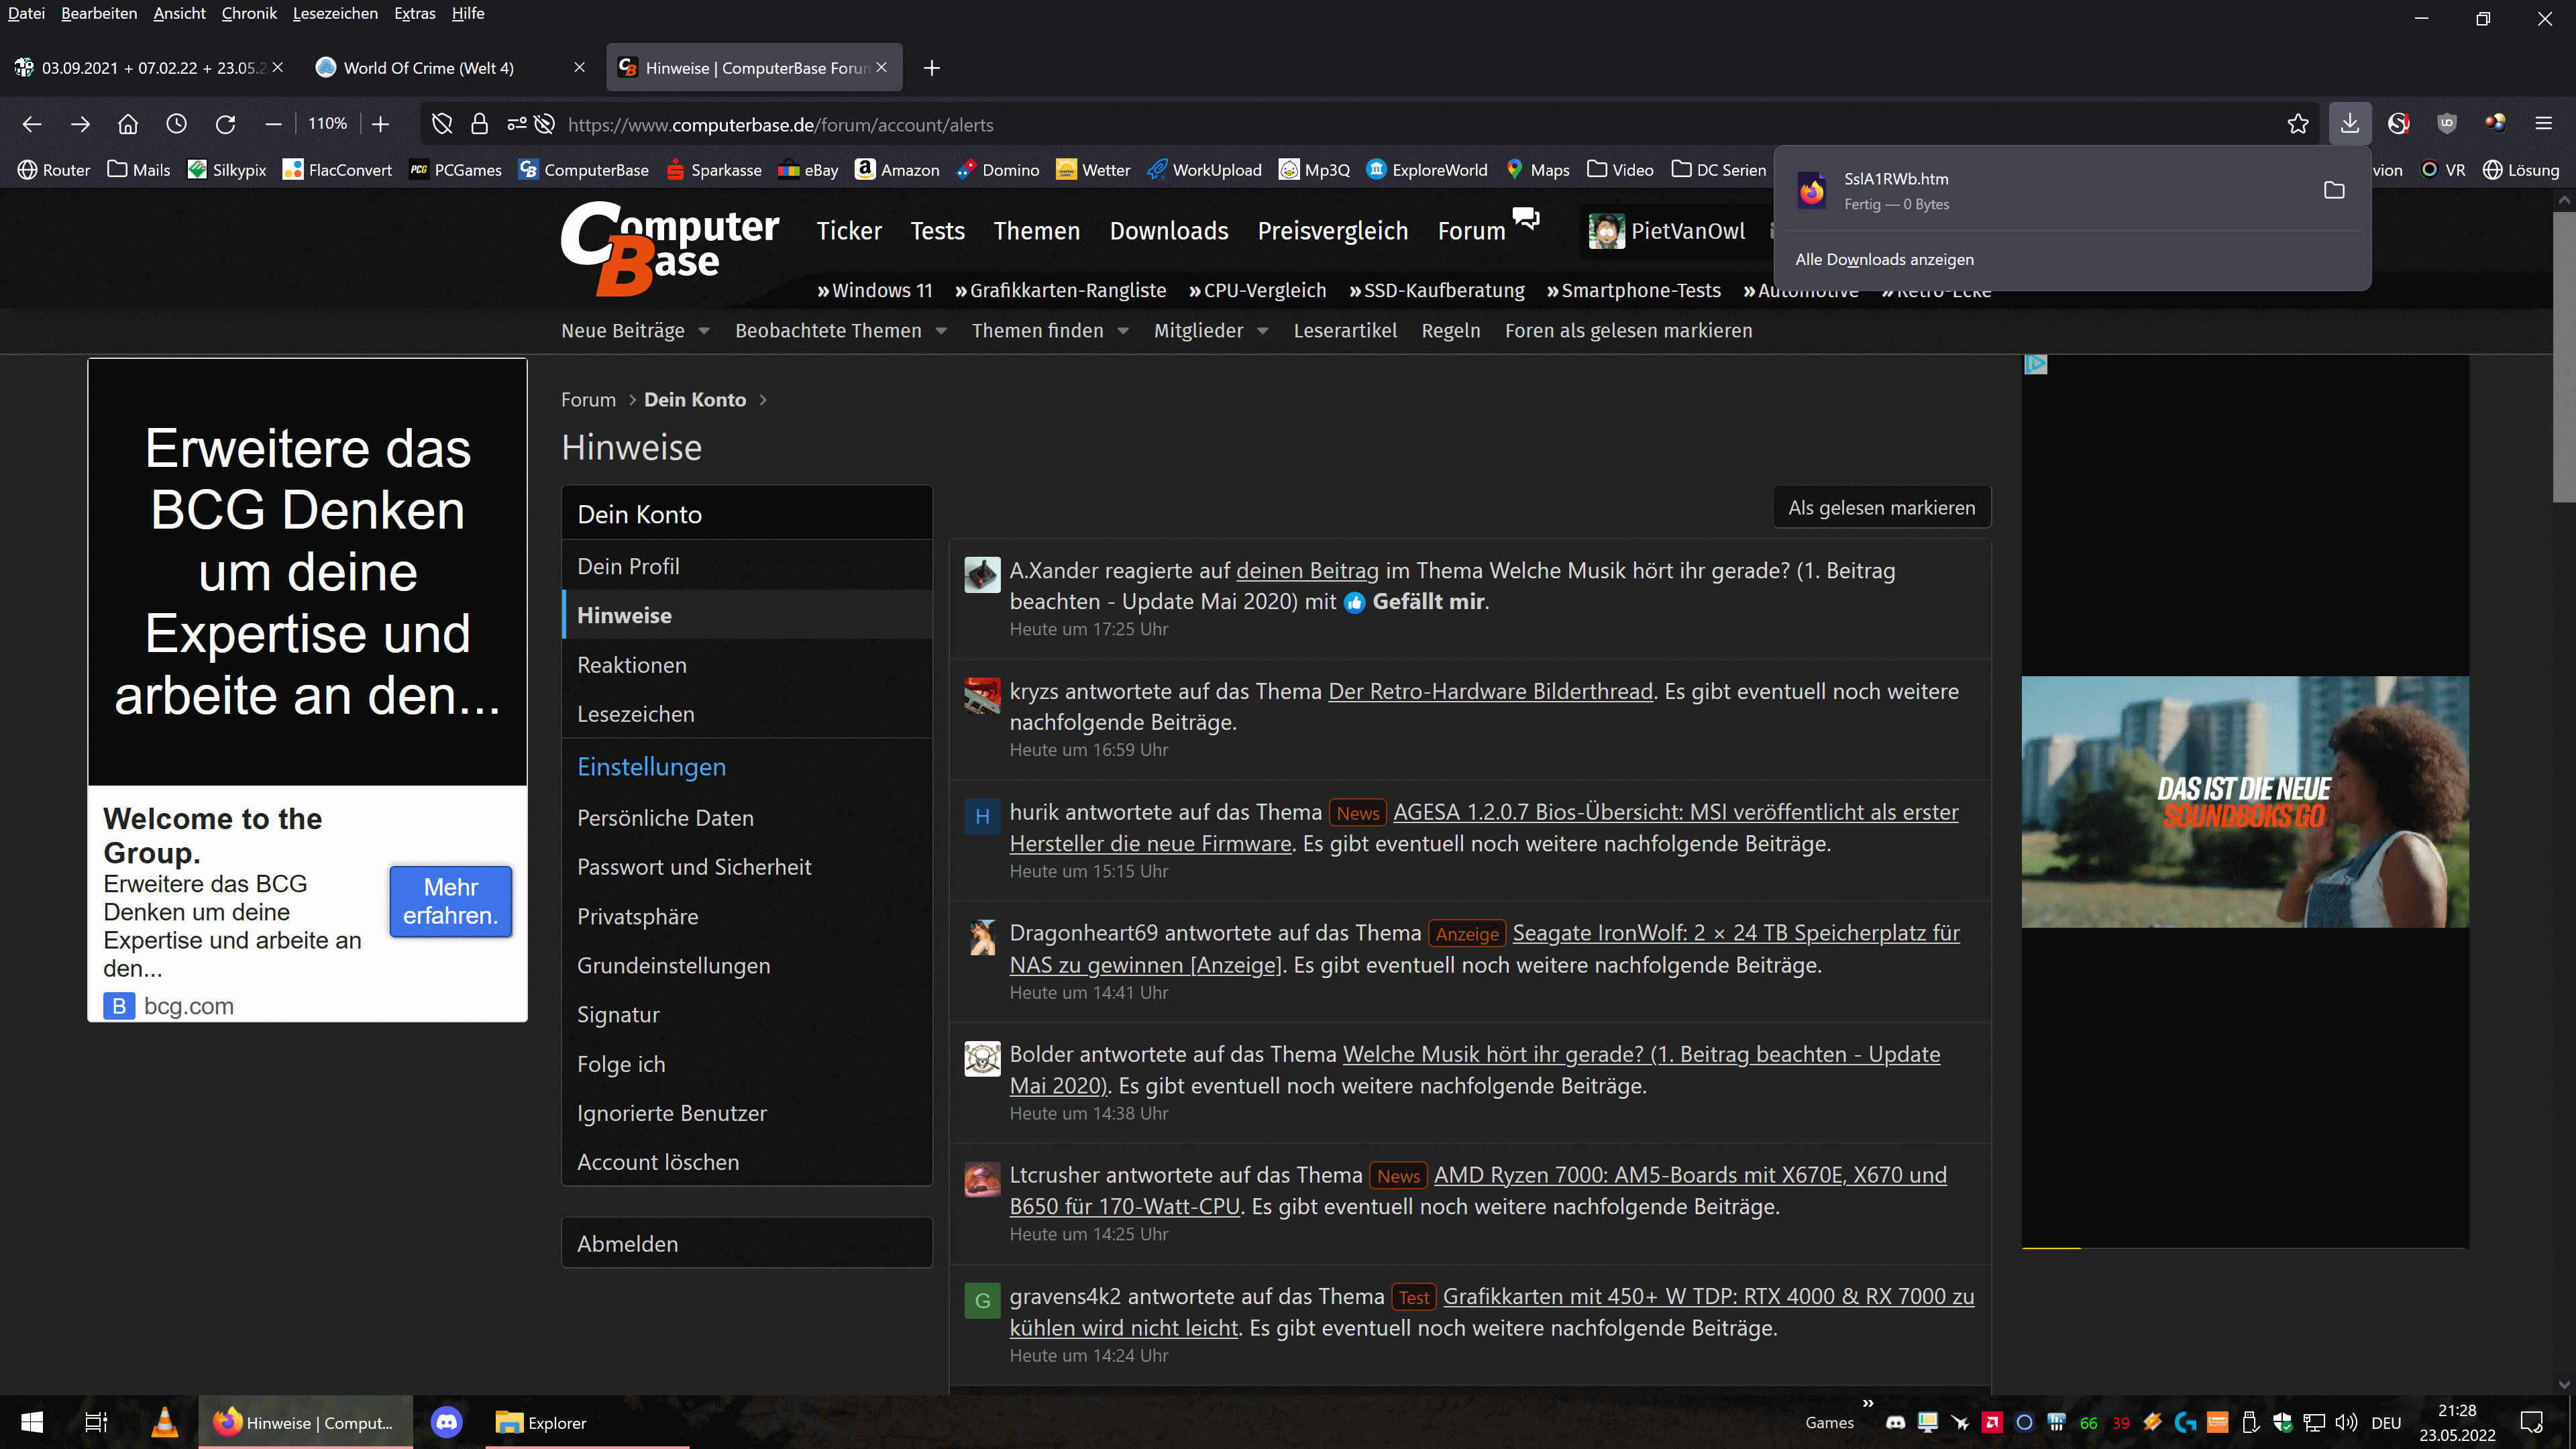Open the Ignorierte Benutzer sidebar entry

[x=746, y=1112]
